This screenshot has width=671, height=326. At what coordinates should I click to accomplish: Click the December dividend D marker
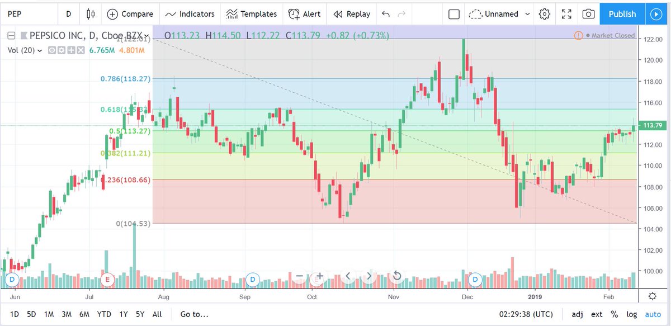coord(476,278)
